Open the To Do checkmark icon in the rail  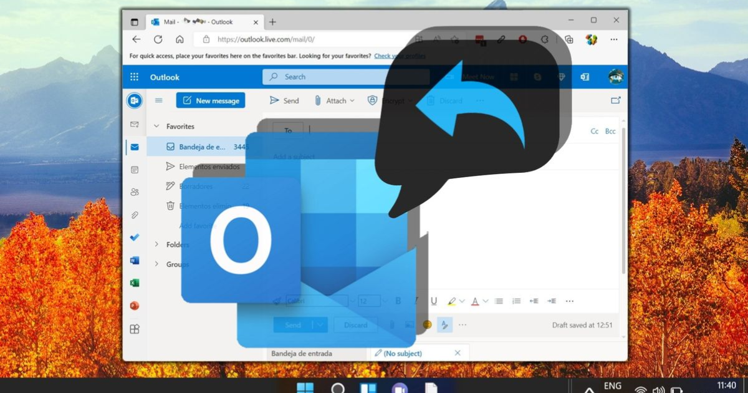pos(134,237)
